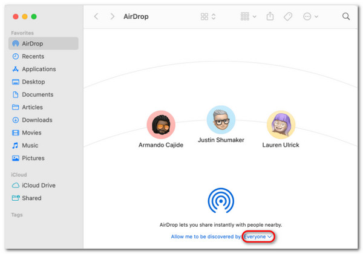
Task: Open Recents in the sidebar
Action: tap(33, 56)
